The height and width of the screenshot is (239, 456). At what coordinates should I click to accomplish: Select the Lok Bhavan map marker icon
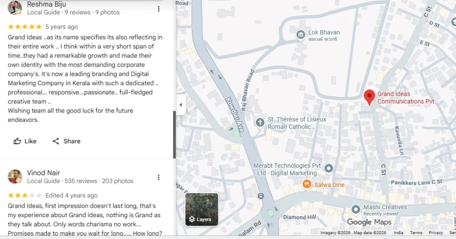coord(301,35)
